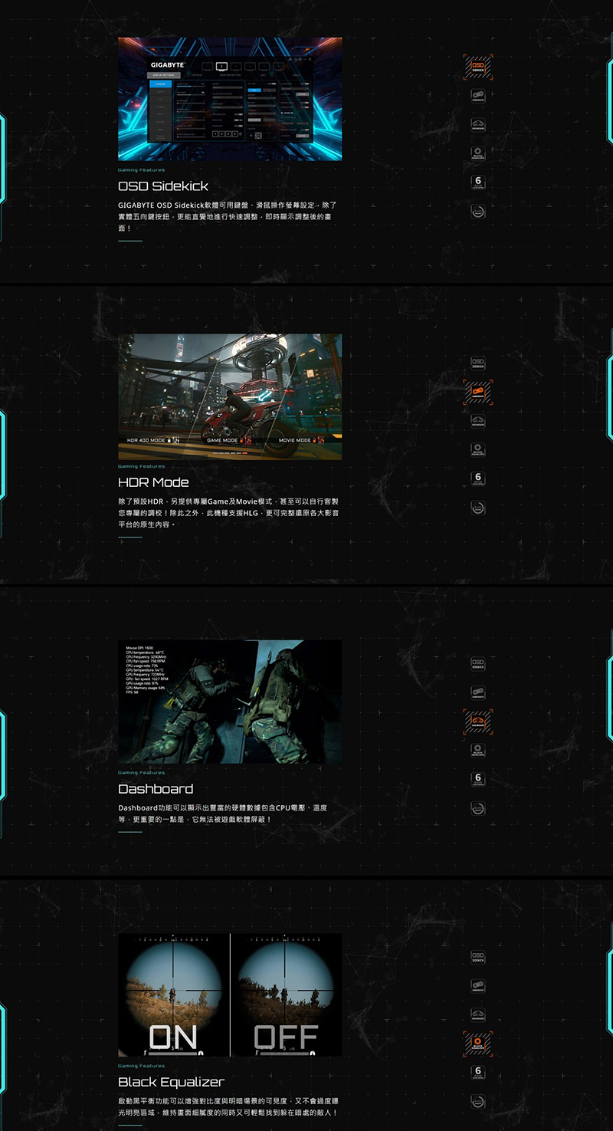Screen dimensions: 613x1131
Task: Jump to OSD Sidekick via the HDR Mode section icon
Action: tap(478, 363)
